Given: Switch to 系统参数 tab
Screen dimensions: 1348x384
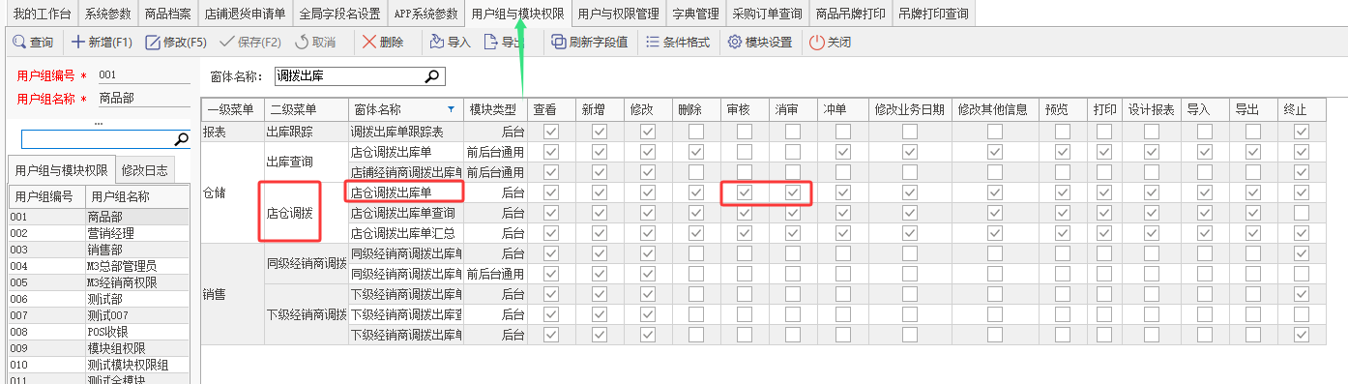Looking at the screenshot, I should 106,14.
